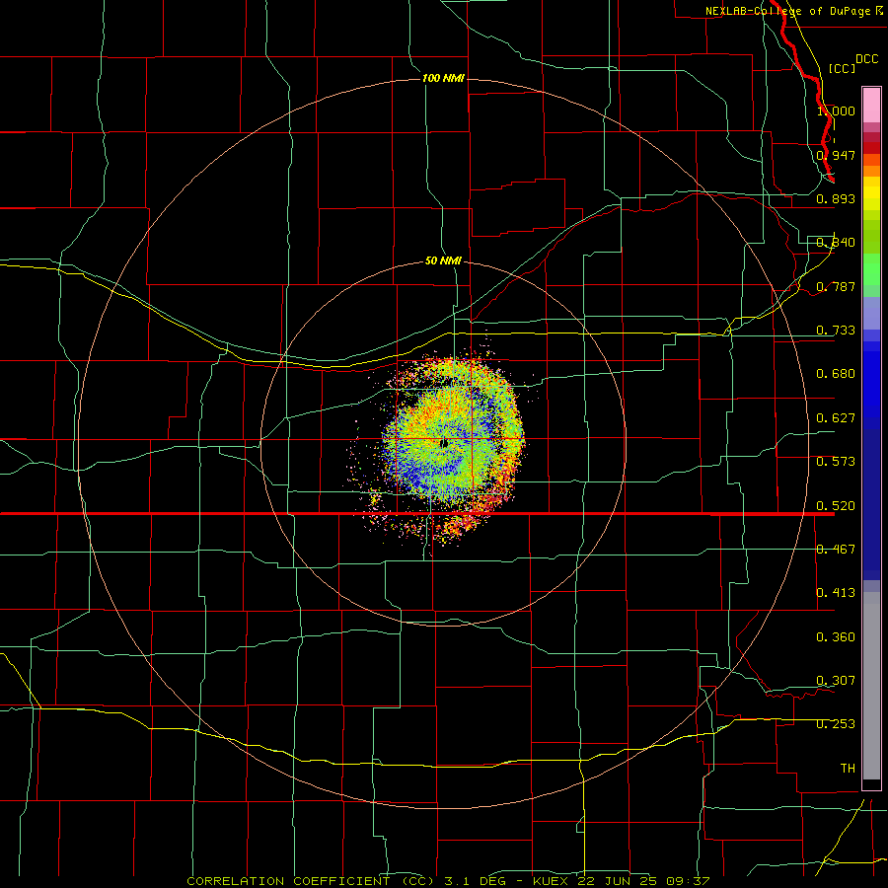Click the 0.627 legend value
This screenshot has height=888, width=888.
tap(836, 418)
